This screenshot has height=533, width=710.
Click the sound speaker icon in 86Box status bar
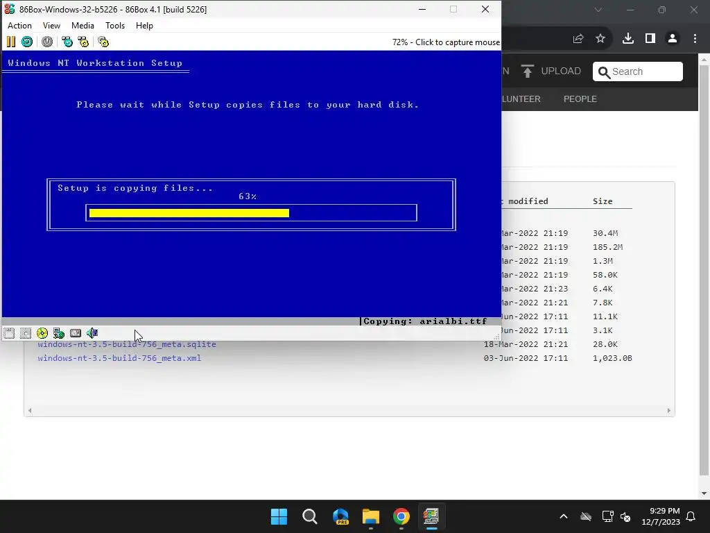(x=92, y=333)
